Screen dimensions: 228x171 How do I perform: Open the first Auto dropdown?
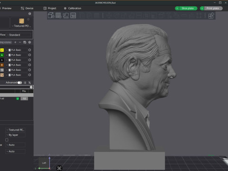pyautogui.click(x=15, y=145)
